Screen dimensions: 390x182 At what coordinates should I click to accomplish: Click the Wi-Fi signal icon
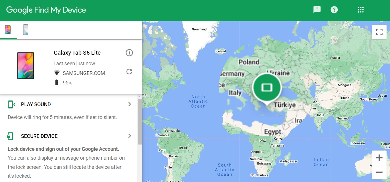(57, 73)
